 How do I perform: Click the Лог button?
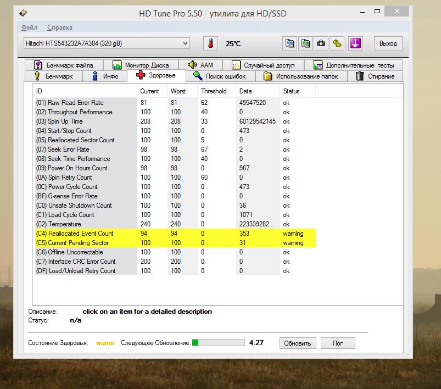[338, 343]
